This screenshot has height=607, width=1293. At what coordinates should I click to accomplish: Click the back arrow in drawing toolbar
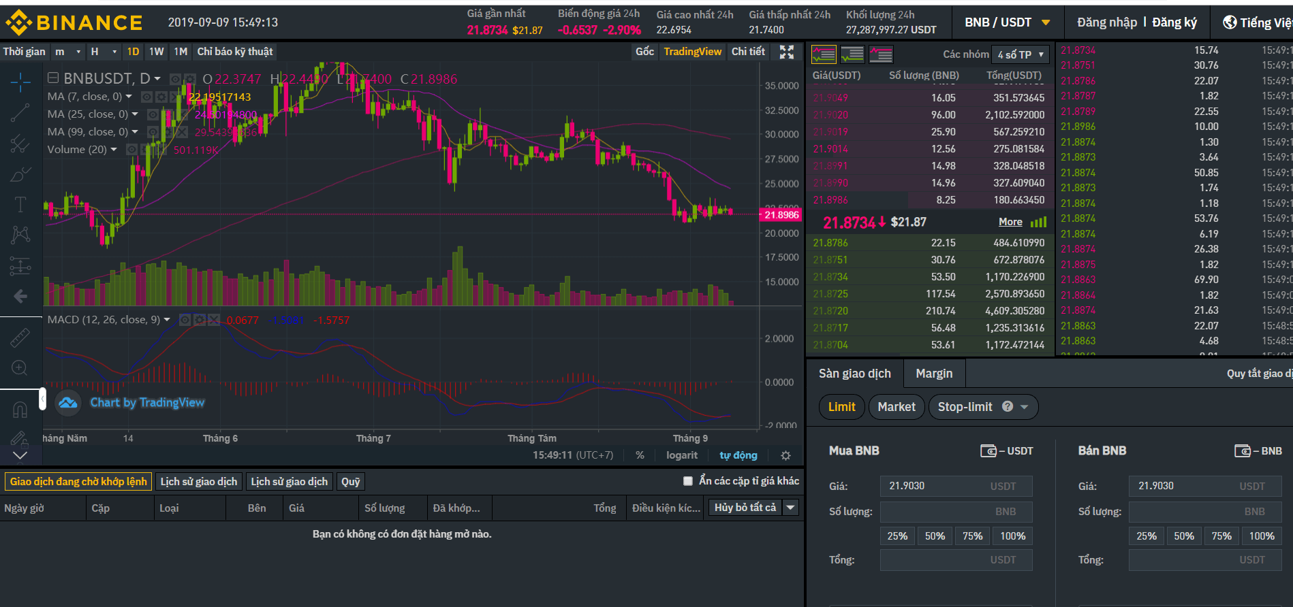point(20,296)
